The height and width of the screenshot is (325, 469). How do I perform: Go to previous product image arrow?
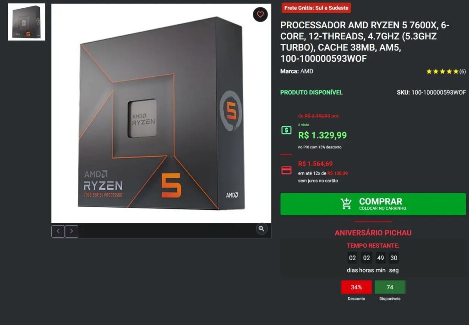pos(58,231)
